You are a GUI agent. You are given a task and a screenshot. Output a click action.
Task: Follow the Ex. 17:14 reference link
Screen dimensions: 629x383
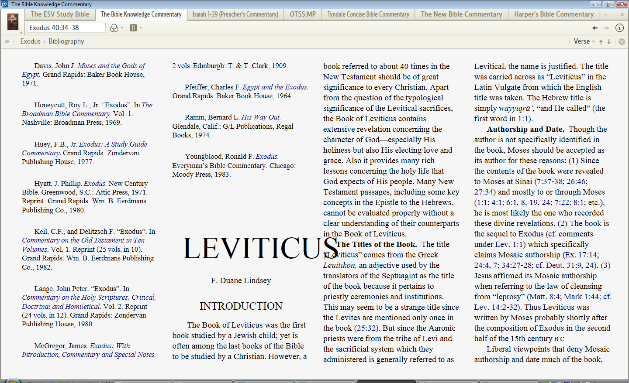point(581,255)
